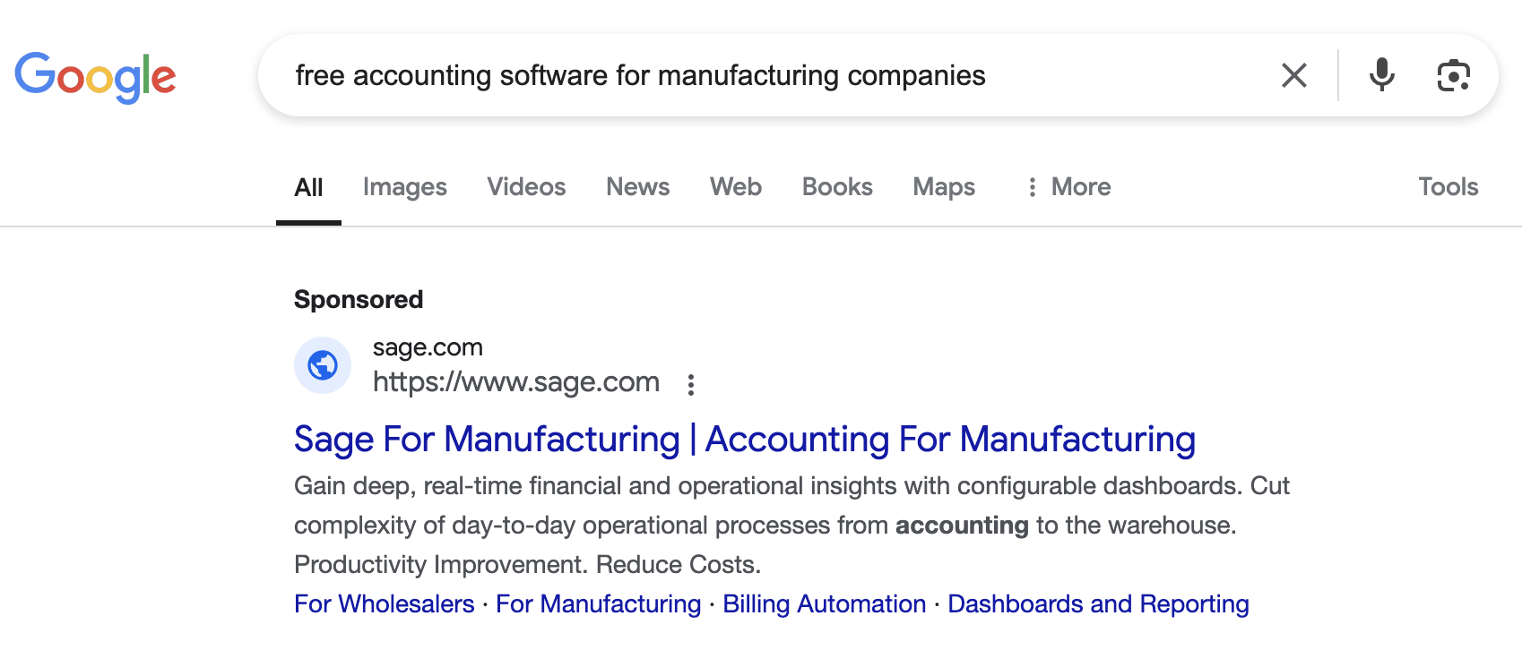
Task: Open the three-dot menu on the Sage ad
Action: tap(690, 383)
